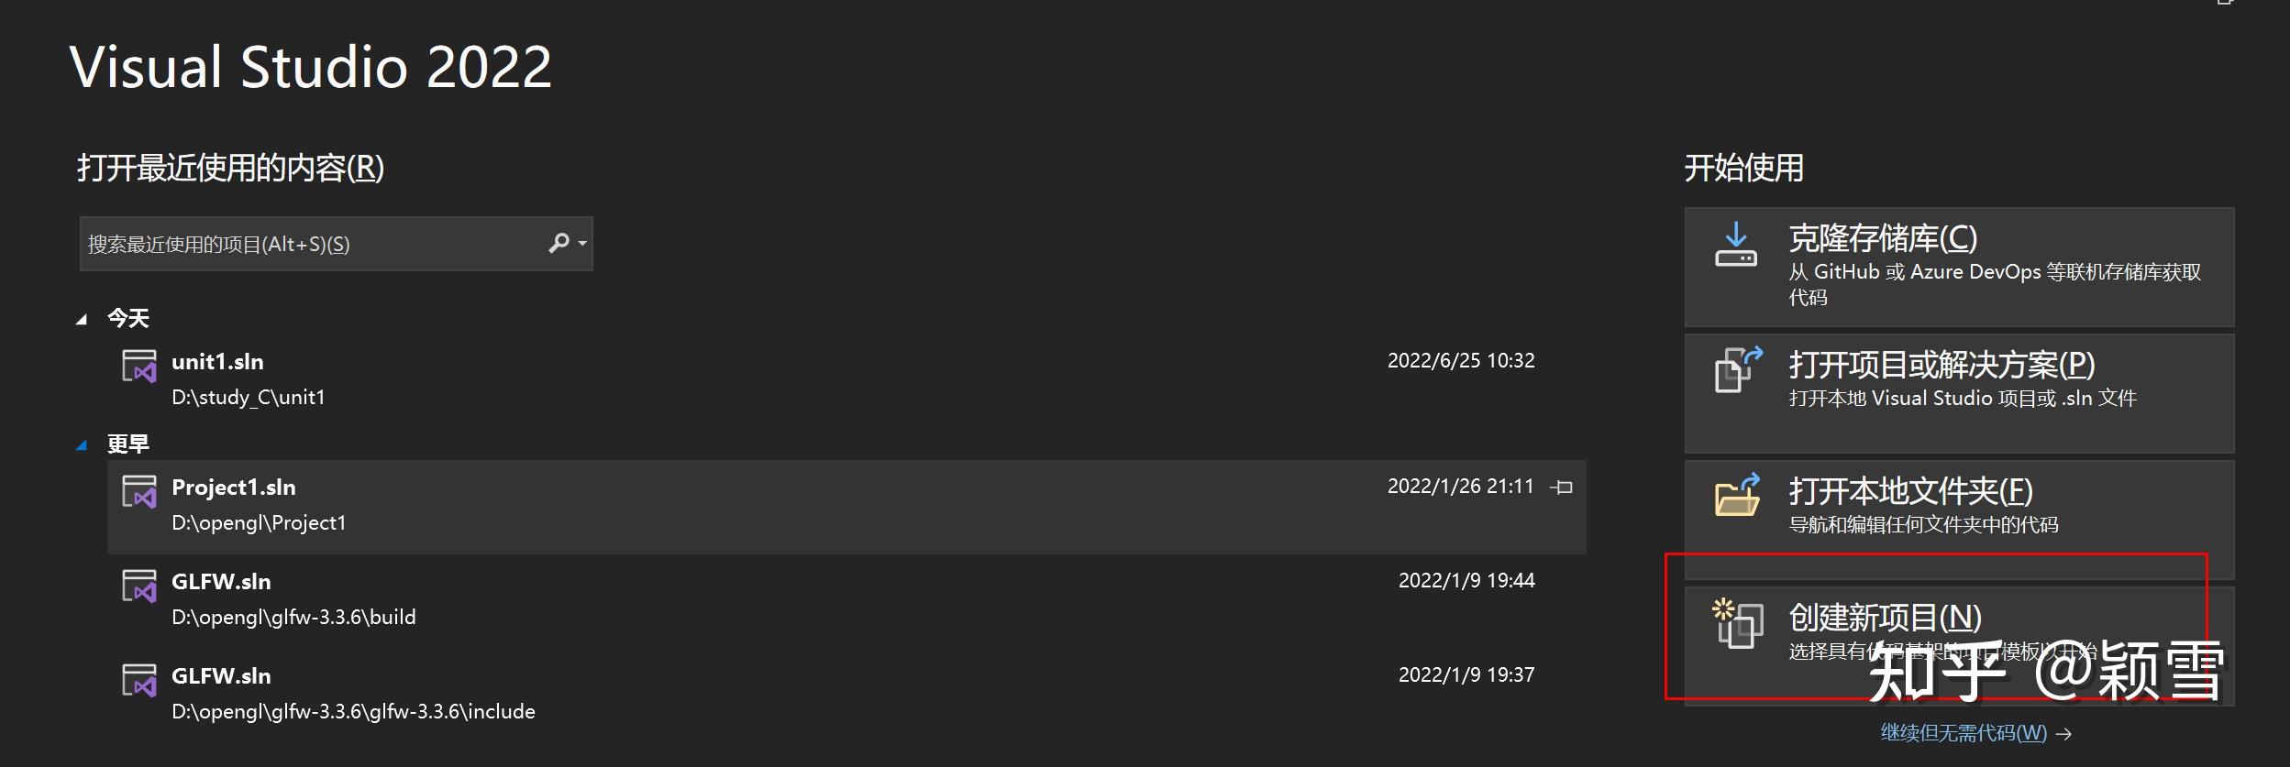2290x767 pixels.
Task: Click the magnifier search icon in search box
Action: pos(559,244)
